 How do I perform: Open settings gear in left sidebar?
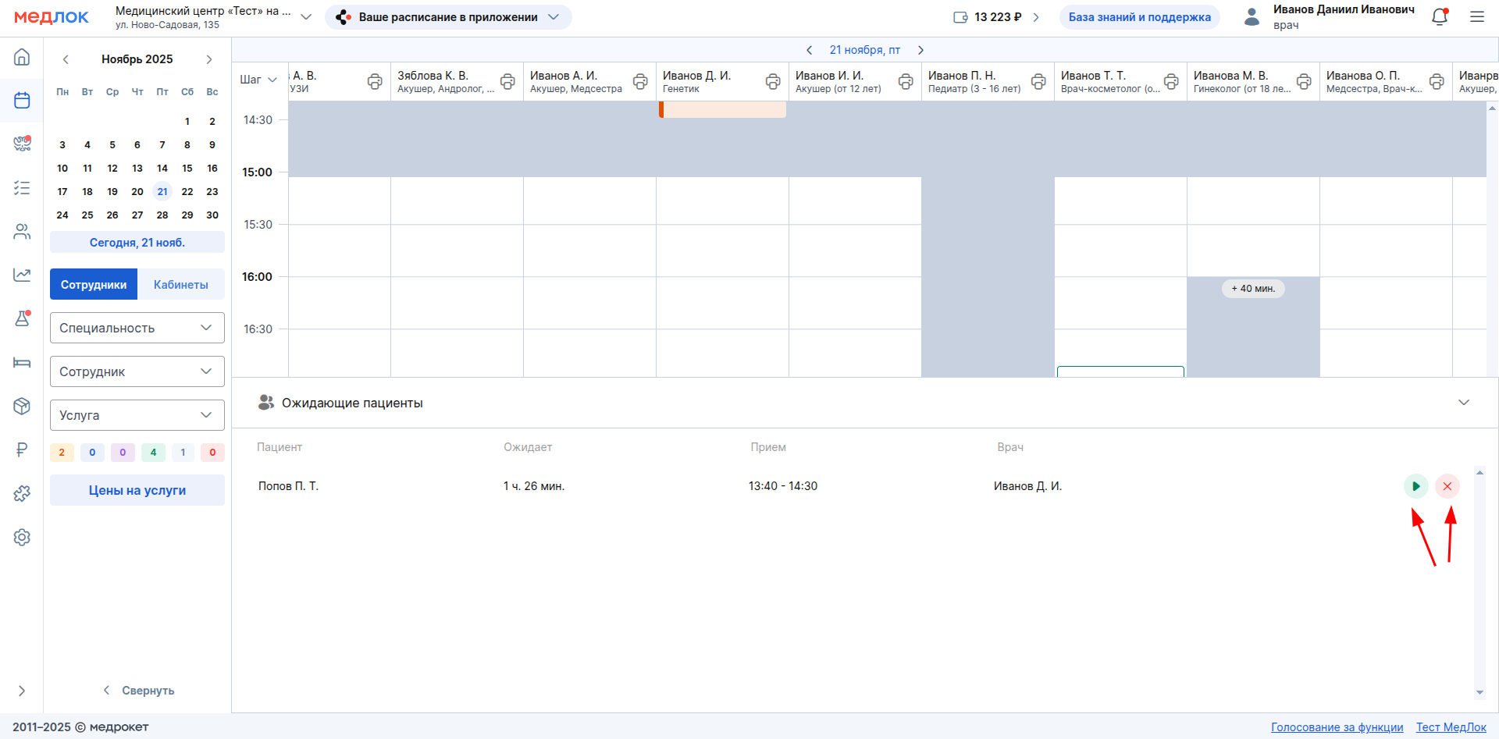[22, 537]
